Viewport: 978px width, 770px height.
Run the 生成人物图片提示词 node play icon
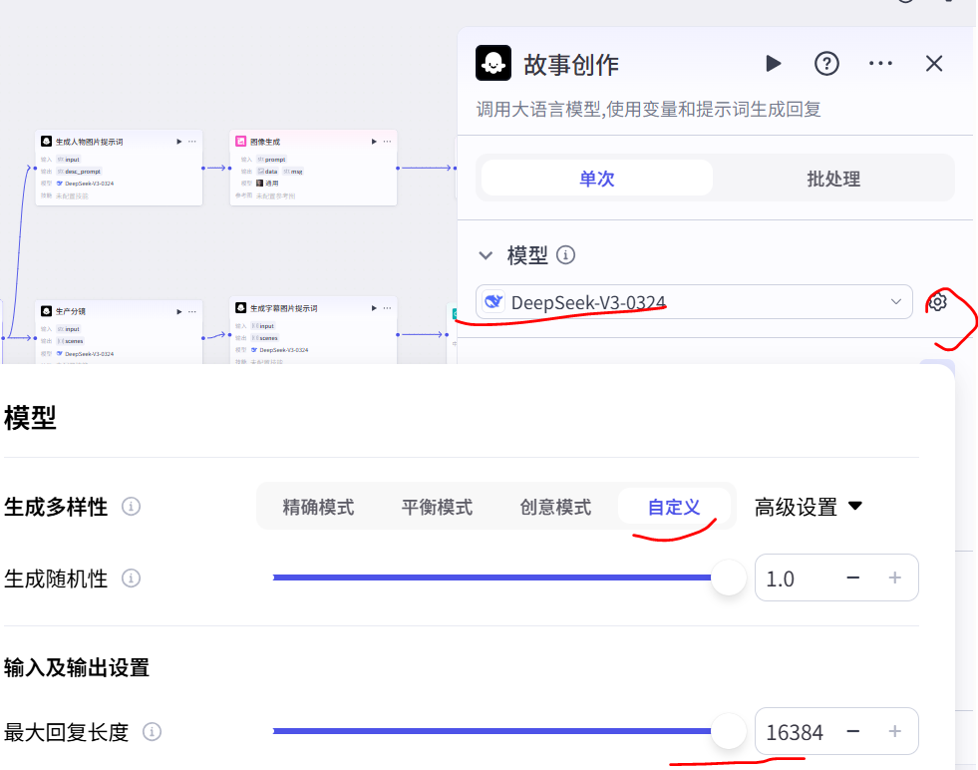tap(179, 141)
